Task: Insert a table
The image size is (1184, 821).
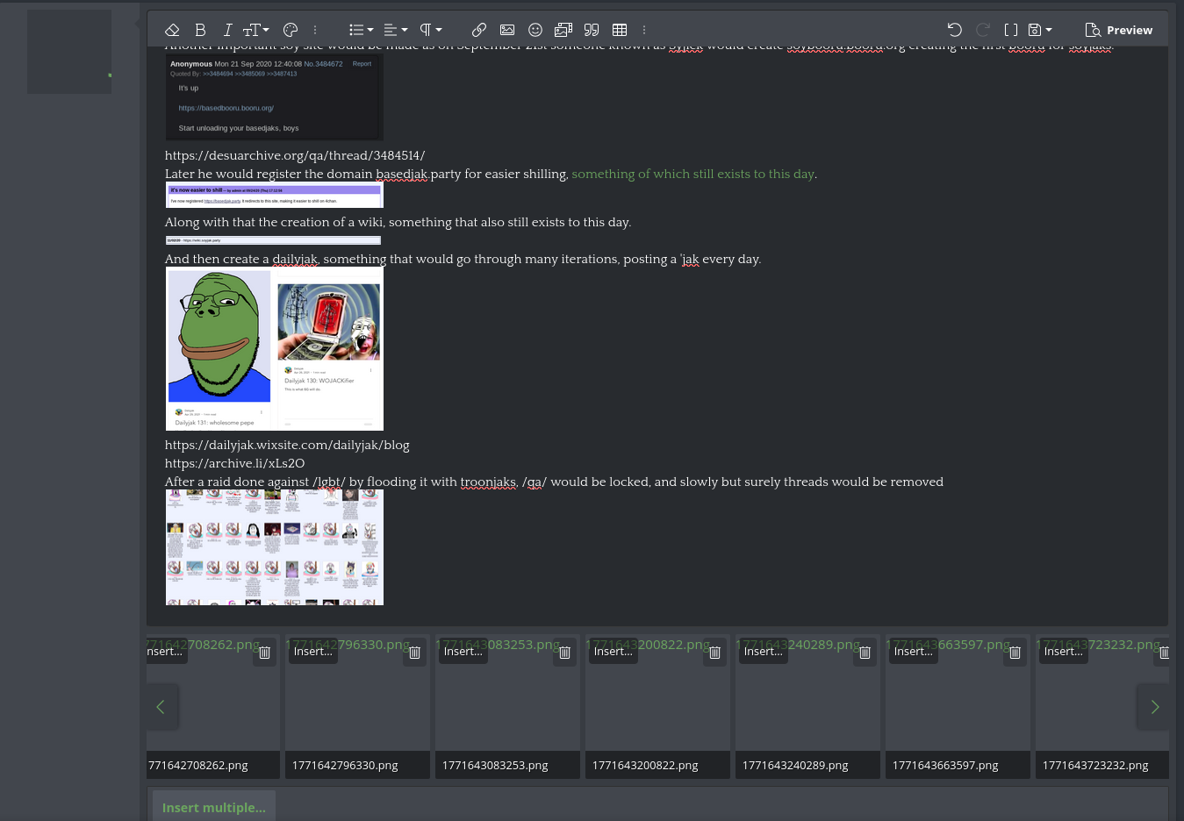Action: pos(620,30)
